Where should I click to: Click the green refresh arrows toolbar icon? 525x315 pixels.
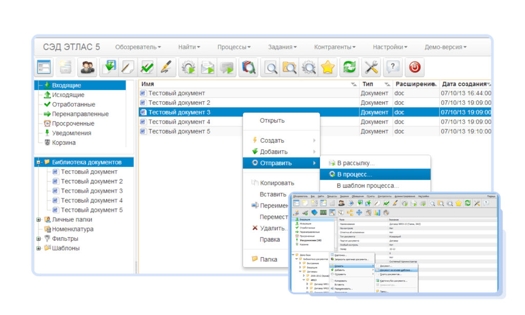tap(350, 67)
